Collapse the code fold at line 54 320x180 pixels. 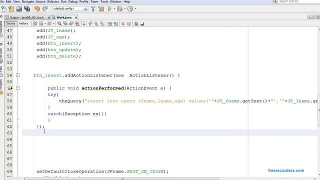click(18, 75)
